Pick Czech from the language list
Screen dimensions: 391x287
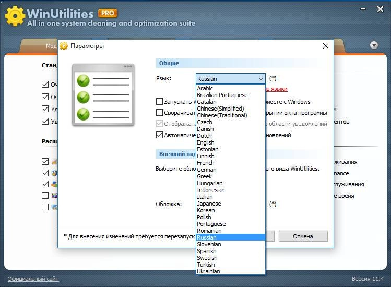click(x=230, y=122)
